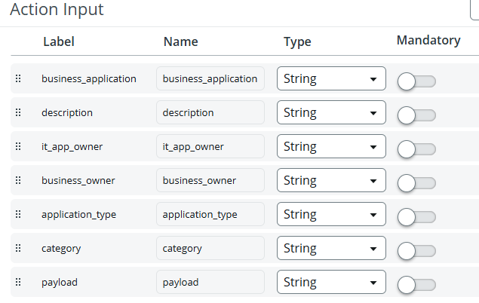Open Type dropdown for description

point(331,113)
